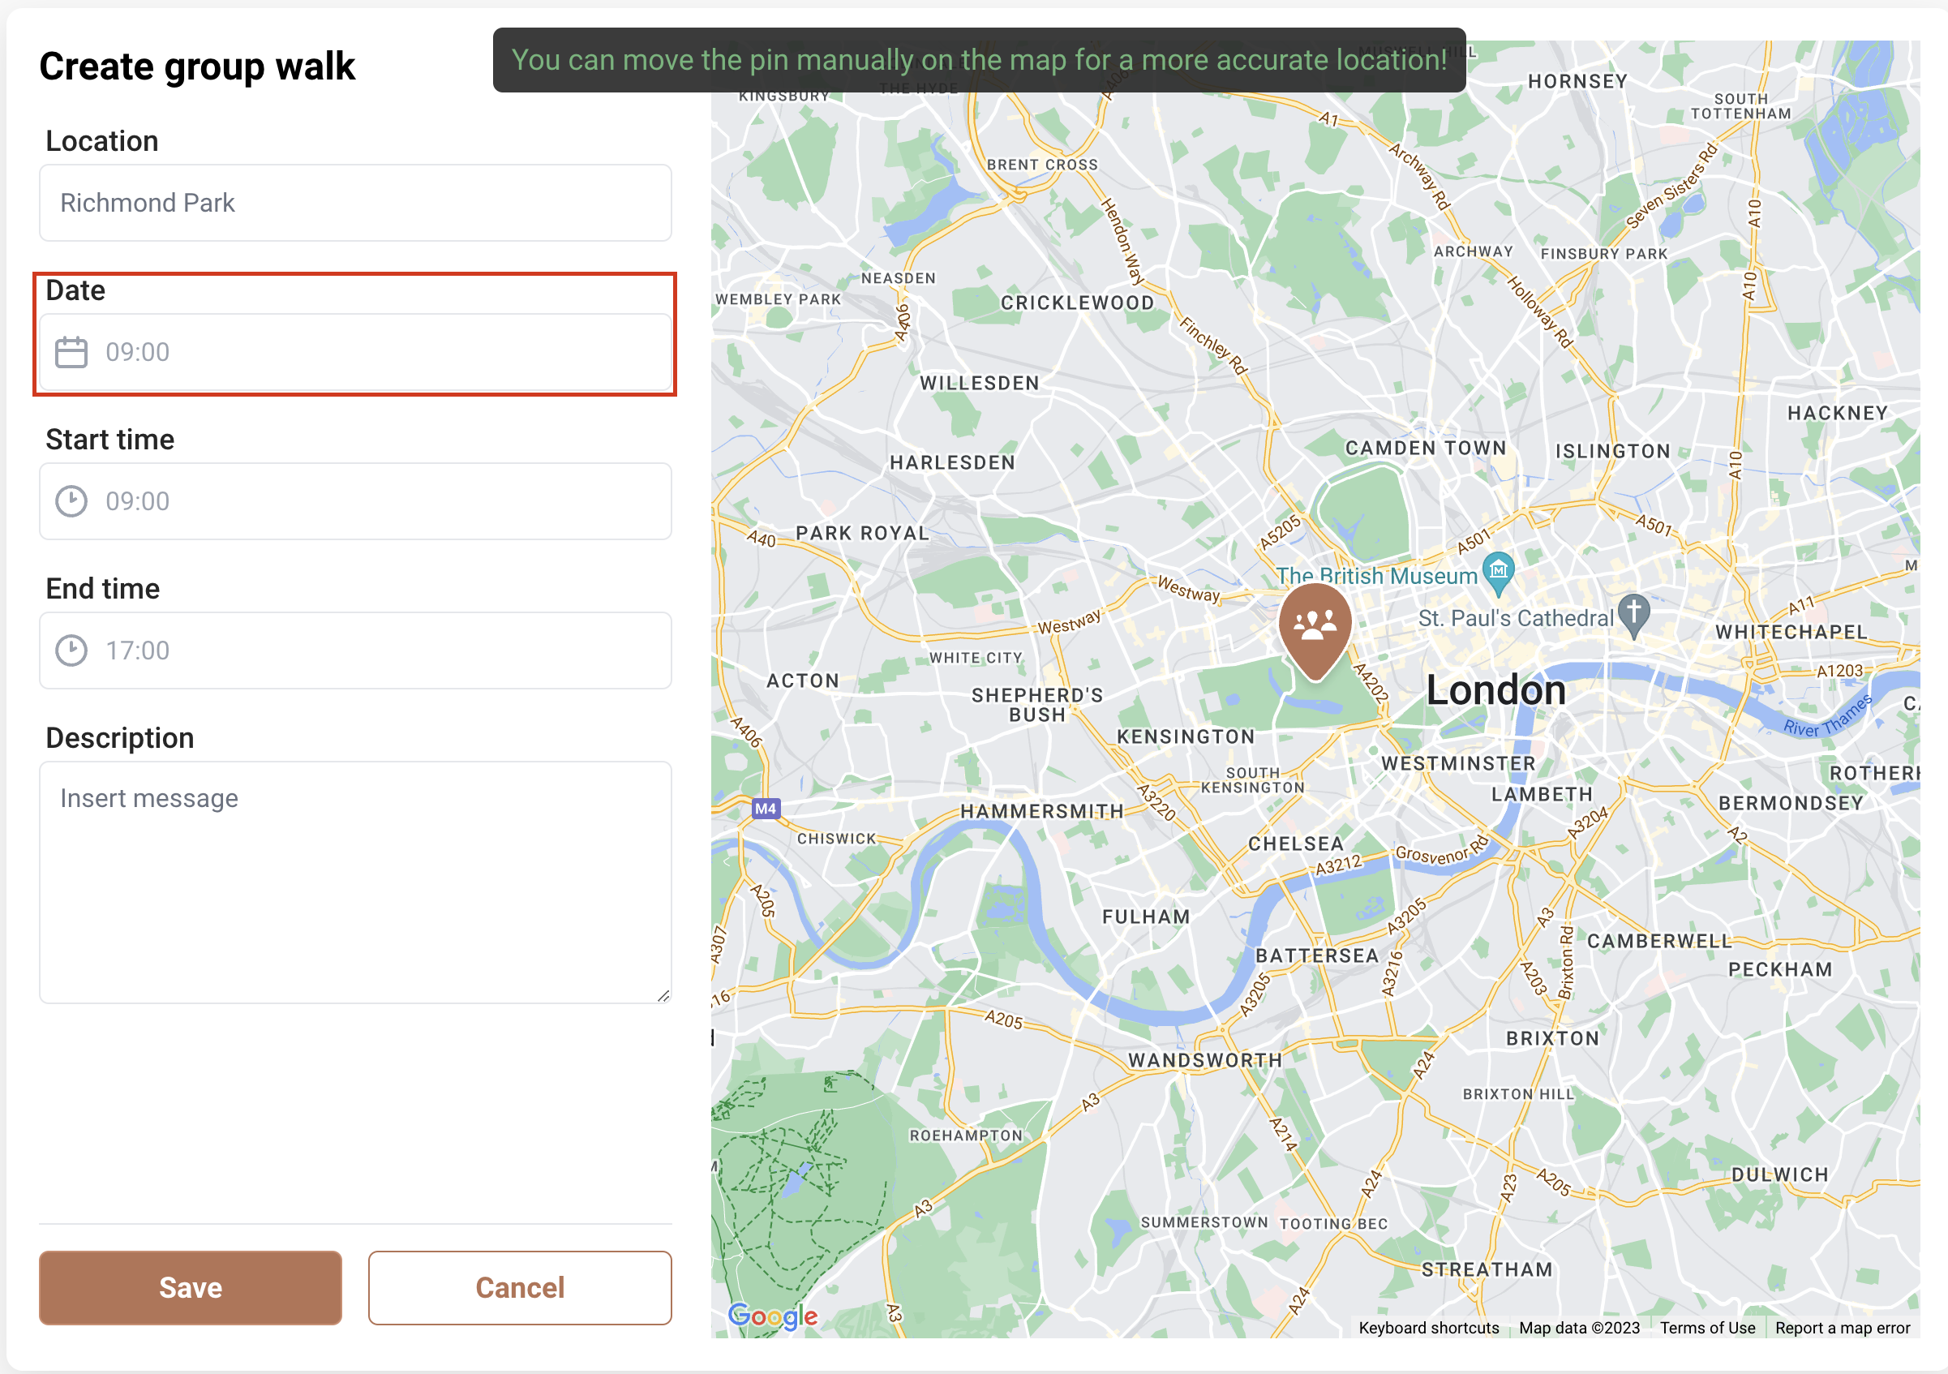Click the brown group walk map pin
The height and width of the screenshot is (1374, 1948).
point(1315,626)
